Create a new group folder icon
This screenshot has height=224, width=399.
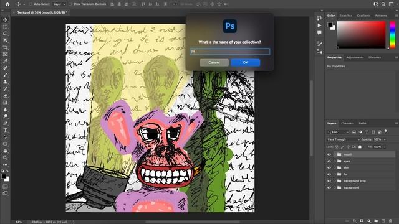coord(376,221)
